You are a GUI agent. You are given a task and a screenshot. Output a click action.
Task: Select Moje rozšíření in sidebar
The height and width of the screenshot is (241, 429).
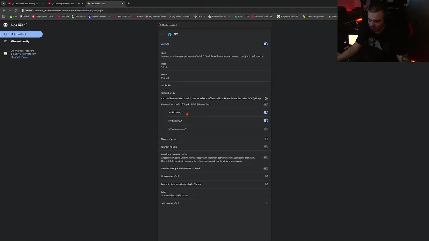(x=21, y=34)
